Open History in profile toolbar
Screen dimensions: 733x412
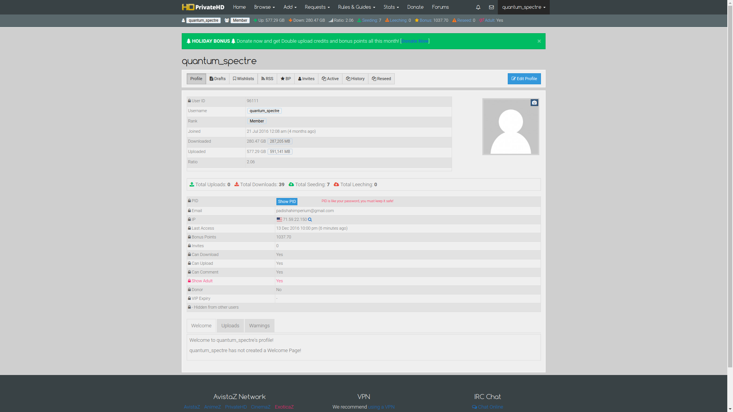pos(355,79)
